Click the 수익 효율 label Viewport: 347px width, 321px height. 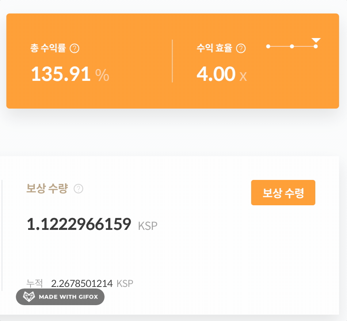tap(214, 48)
